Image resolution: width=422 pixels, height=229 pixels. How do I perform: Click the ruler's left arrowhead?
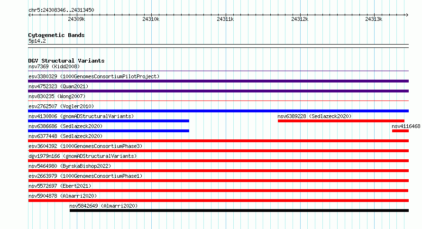[29, 15]
